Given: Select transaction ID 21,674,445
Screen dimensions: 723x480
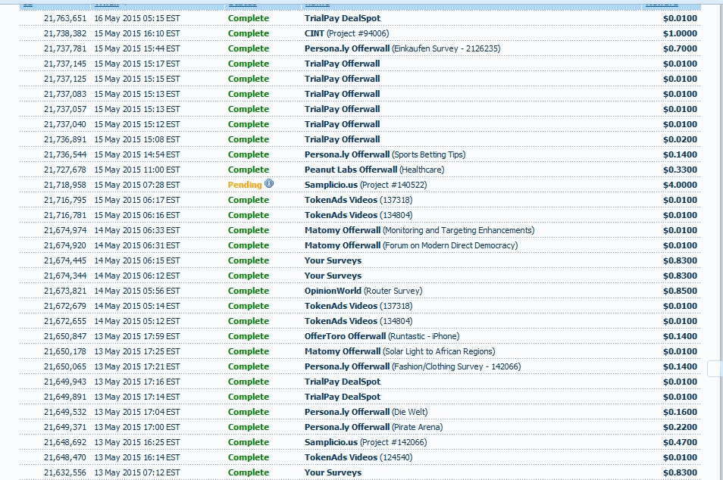Looking at the screenshot, I should coord(65,260).
